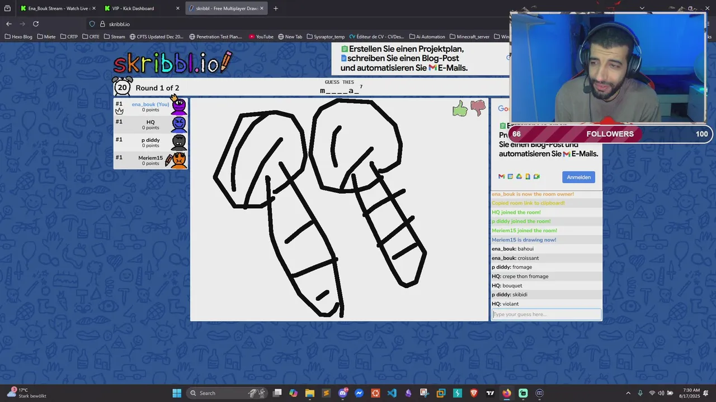Image resolution: width=716 pixels, height=402 pixels.
Task: Open Windows Start menu
Action: (x=177, y=393)
